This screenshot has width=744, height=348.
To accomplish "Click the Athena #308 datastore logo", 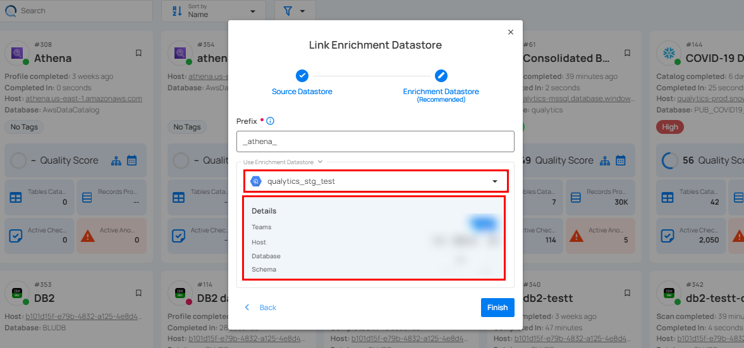I will tap(17, 53).
